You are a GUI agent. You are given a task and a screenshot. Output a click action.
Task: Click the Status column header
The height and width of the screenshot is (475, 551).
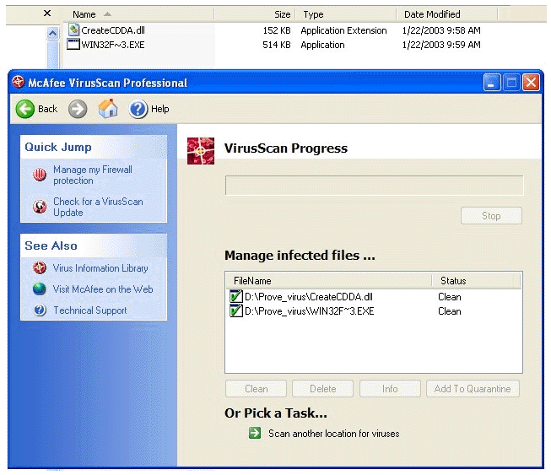point(453,281)
